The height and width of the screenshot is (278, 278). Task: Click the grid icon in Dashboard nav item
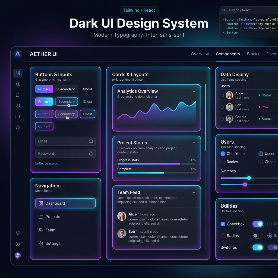41,203
